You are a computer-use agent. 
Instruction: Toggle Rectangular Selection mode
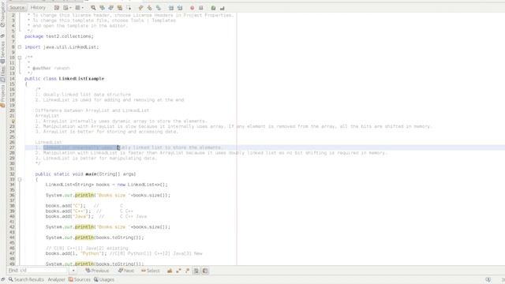[129, 8]
